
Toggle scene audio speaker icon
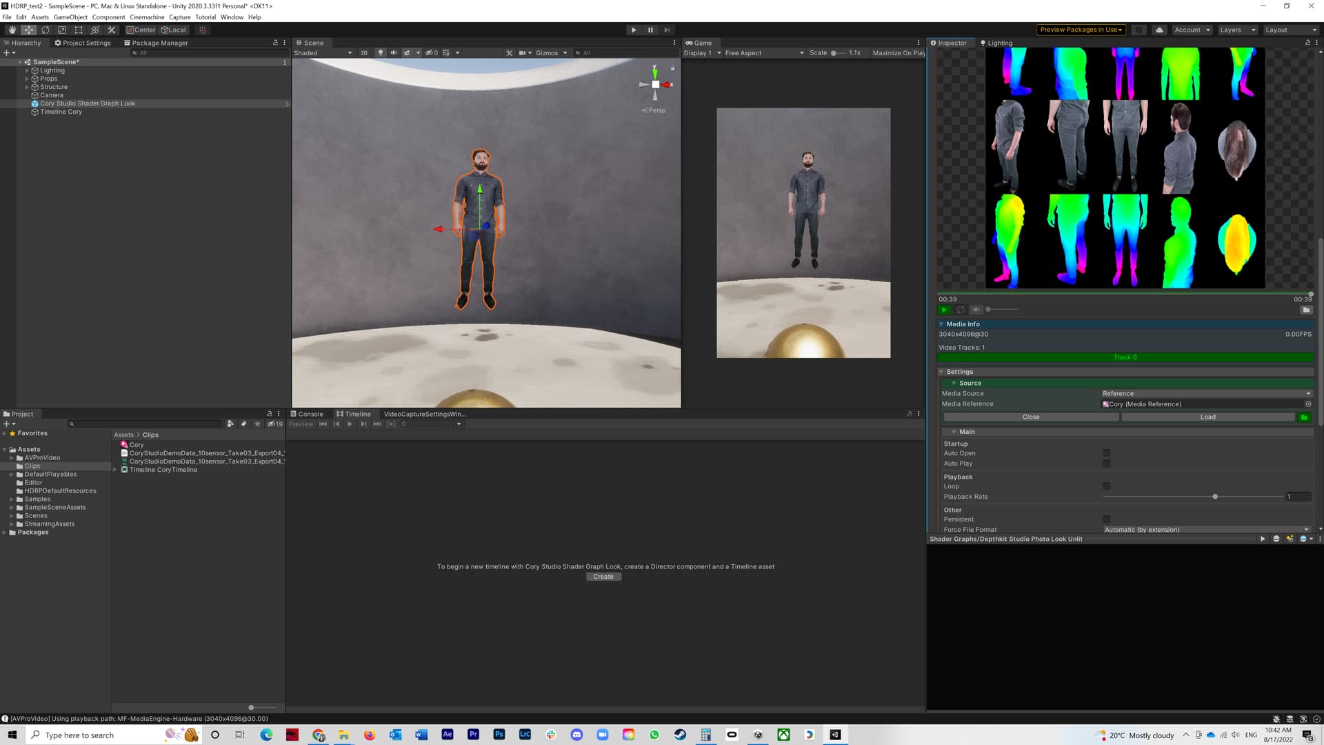pos(394,52)
